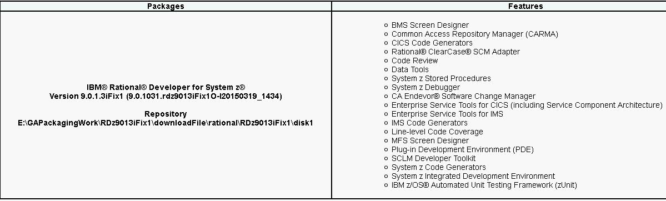The height and width of the screenshot is (201, 666).
Task: Click IBM z/OS Automated Unit Testing Framework
Action: [x=484, y=185]
